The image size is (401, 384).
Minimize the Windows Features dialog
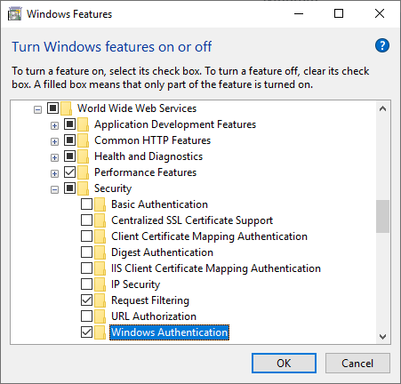[299, 13]
